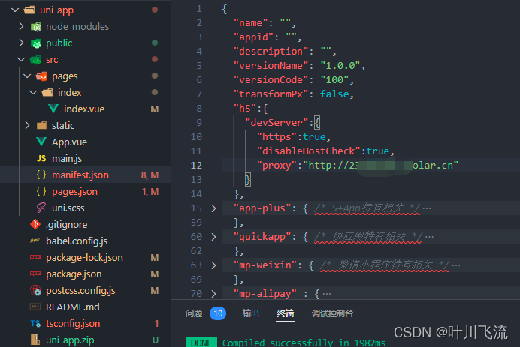This screenshot has width=520, height=347.
Task: Click the zip archive icon beside uni-app.zip
Action: (x=35, y=340)
